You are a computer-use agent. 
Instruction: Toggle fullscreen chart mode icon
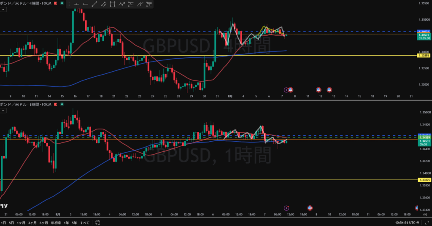[x=427, y=223]
